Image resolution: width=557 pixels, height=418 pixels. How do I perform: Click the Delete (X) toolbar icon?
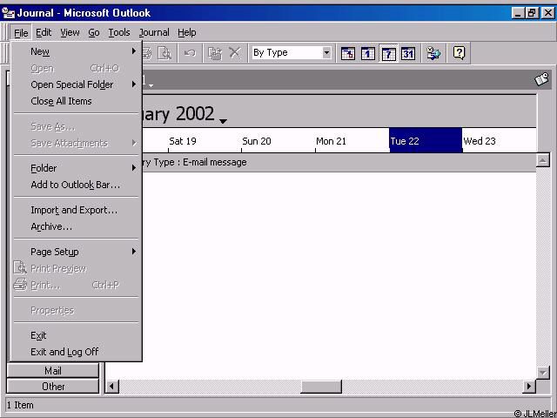pos(234,53)
